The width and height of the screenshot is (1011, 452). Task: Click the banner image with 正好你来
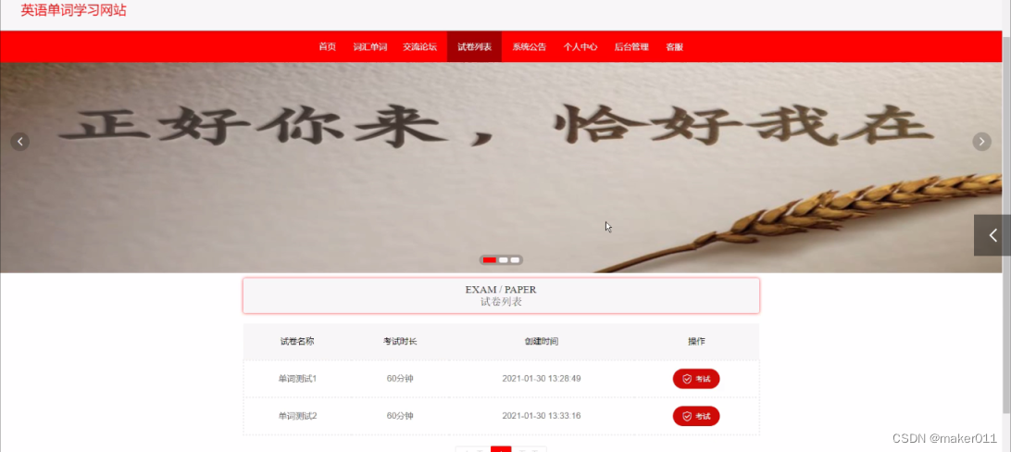(501, 168)
